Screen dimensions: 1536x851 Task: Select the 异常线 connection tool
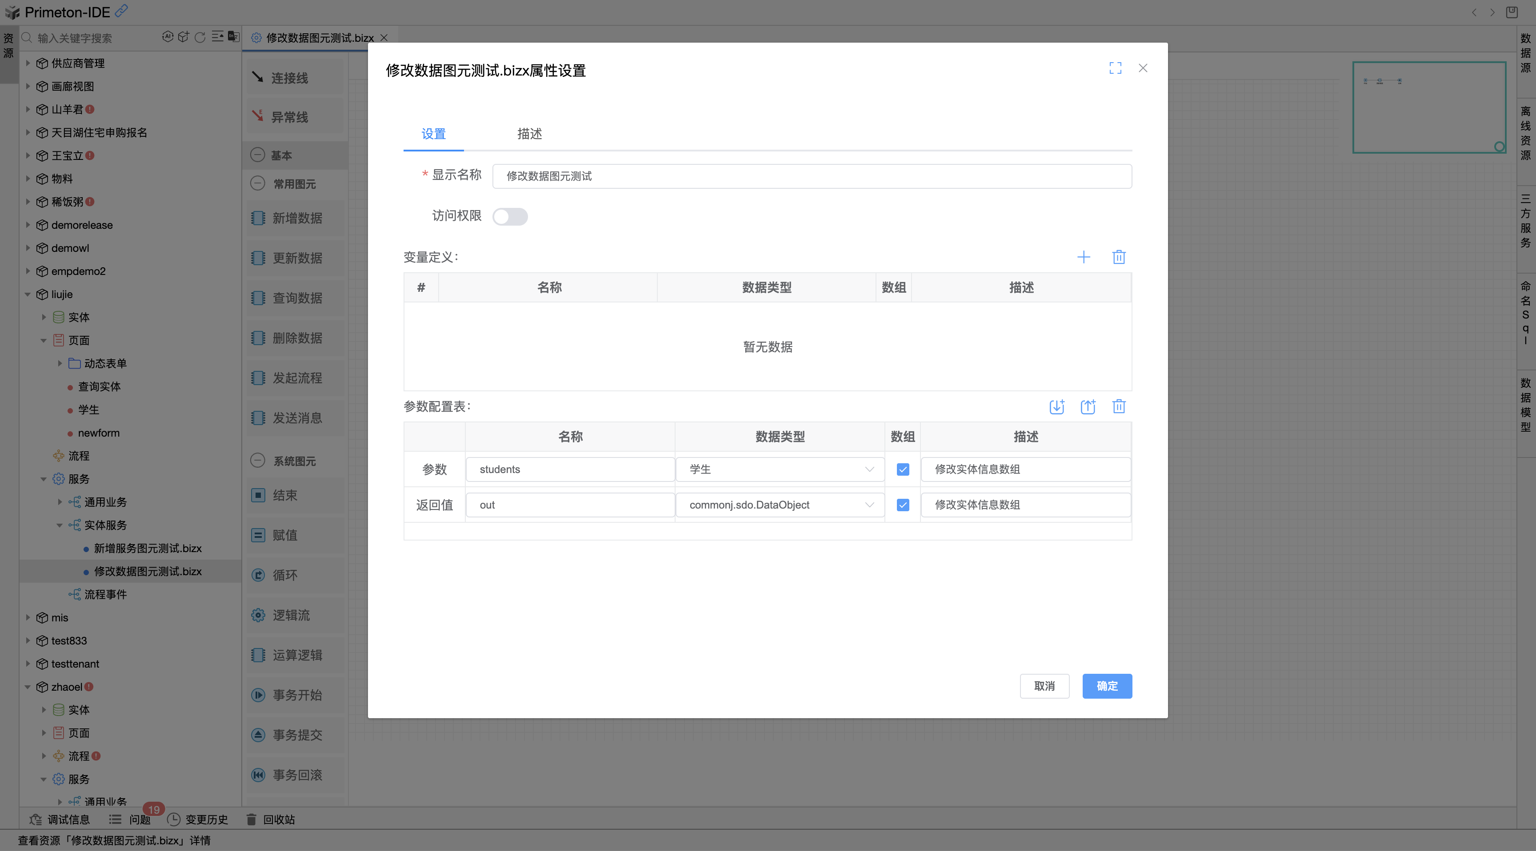coord(290,116)
